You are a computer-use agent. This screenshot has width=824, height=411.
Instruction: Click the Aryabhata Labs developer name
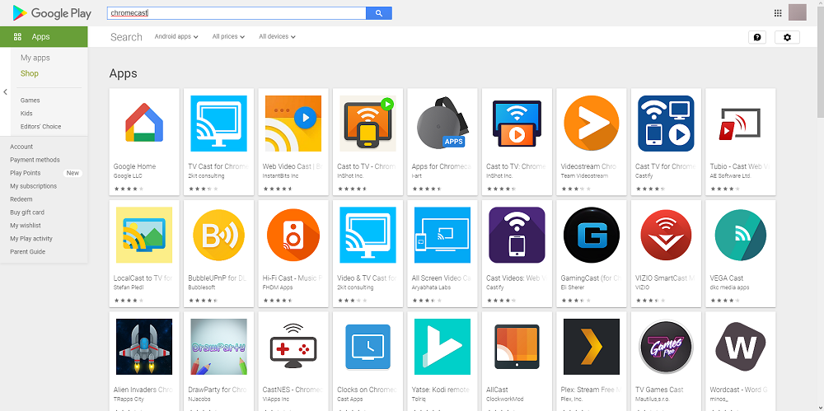(x=430, y=287)
